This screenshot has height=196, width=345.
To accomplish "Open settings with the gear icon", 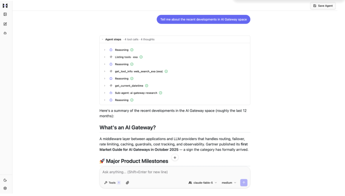I will [x=5, y=188].
